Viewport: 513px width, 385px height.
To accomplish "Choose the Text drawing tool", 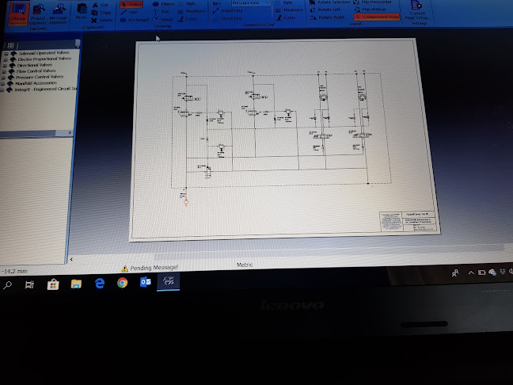I will 161,11.
